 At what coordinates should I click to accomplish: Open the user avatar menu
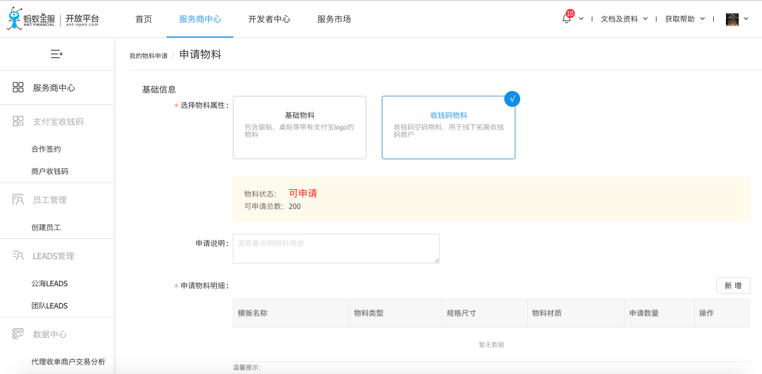[x=732, y=19]
